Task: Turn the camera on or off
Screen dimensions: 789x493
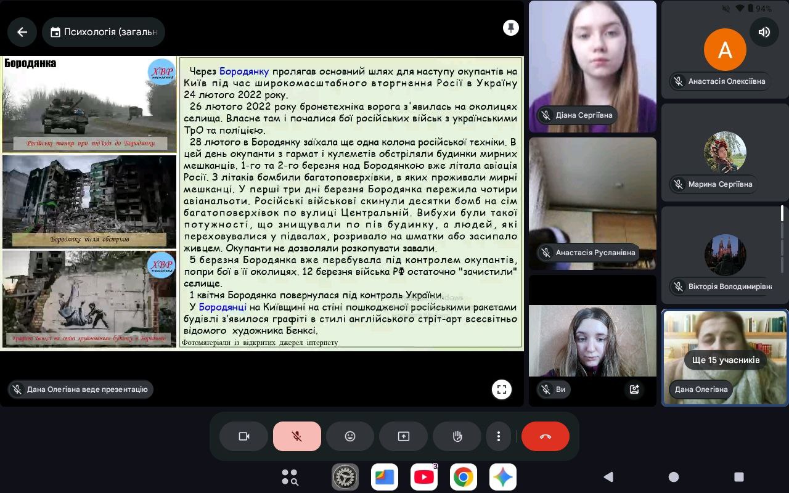Action: 243,436
